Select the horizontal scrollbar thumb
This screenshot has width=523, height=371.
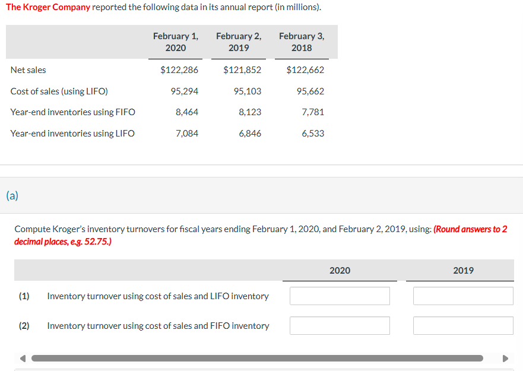click(258, 358)
